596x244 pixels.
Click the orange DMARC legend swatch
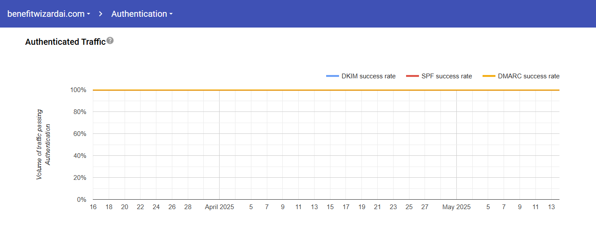[489, 76]
